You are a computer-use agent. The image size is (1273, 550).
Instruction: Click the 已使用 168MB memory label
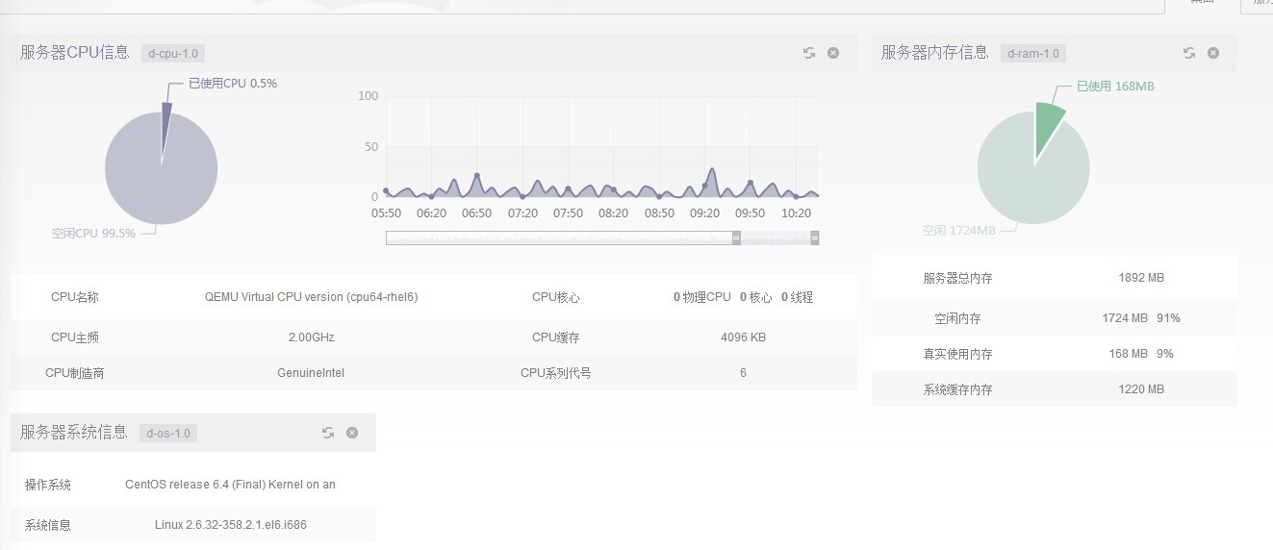coord(1114,87)
